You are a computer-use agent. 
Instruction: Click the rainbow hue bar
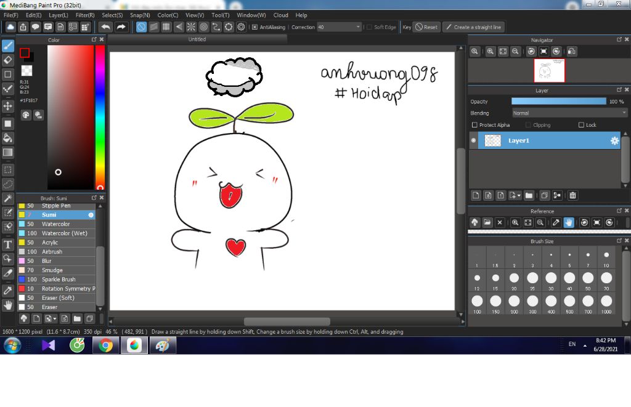pos(100,117)
